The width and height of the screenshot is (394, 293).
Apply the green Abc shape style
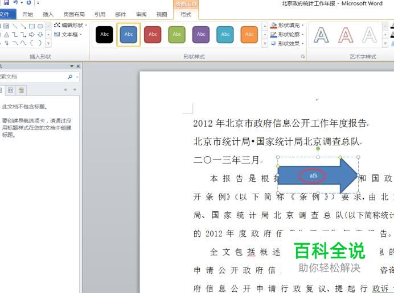(x=177, y=34)
